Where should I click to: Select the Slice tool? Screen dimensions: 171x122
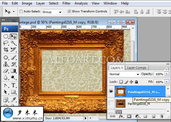click(x=13, y=50)
